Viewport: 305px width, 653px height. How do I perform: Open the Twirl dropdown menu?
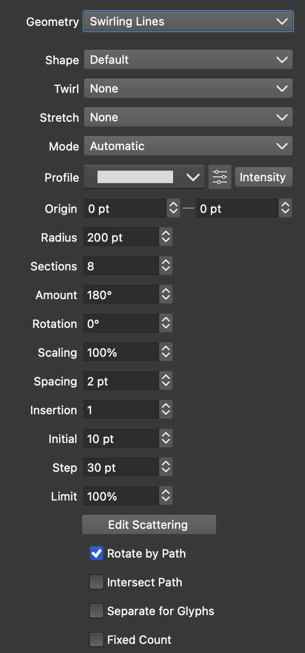(x=188, y=89)
